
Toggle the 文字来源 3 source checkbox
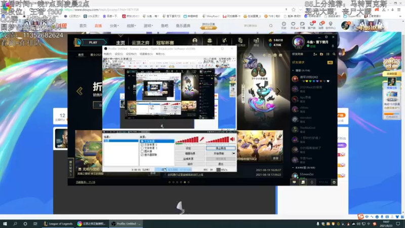tap(142, 148)
